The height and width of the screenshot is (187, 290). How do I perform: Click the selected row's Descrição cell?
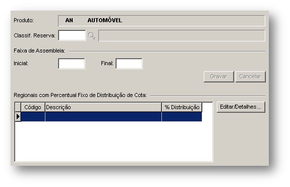point(103,117)
